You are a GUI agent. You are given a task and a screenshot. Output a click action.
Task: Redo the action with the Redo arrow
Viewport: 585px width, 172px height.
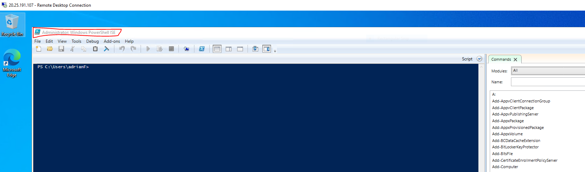click(x=133, y=49)
